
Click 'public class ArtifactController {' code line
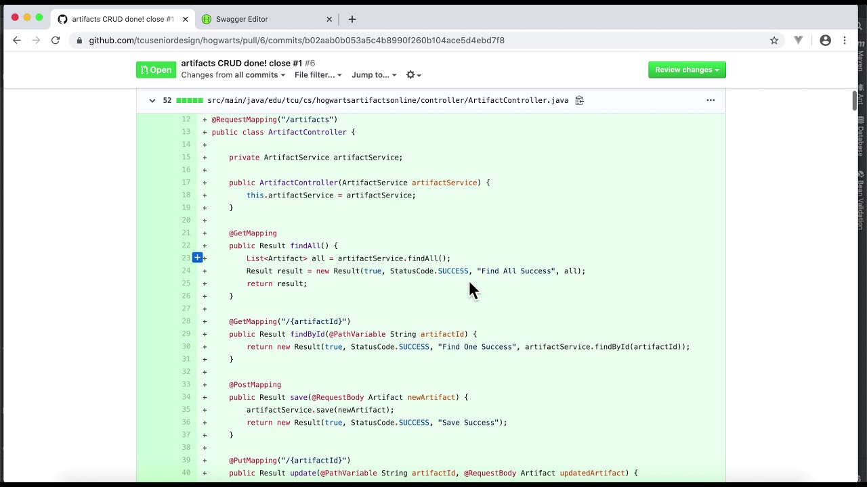click(x=283, y=132)
